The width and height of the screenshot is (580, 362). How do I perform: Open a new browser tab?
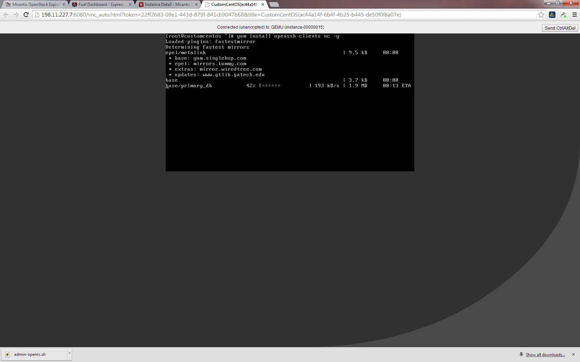pos(274,4)
